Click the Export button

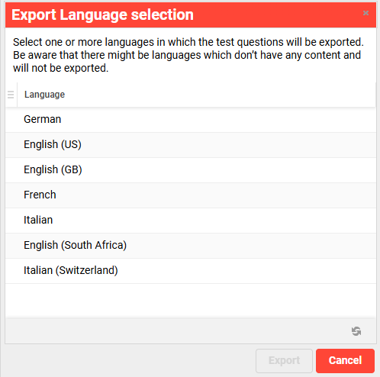[284, 360]
